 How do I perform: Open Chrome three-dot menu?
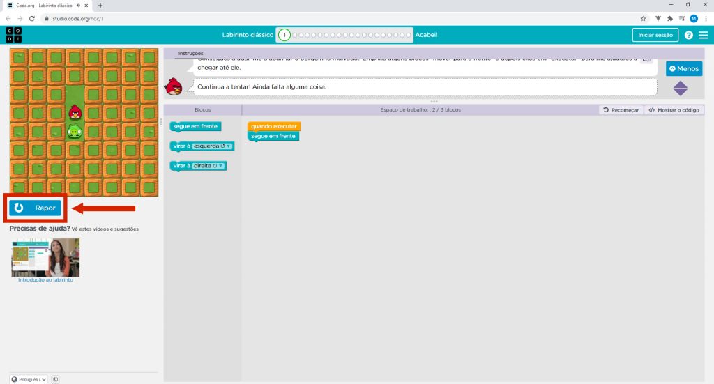pos(706,19)
